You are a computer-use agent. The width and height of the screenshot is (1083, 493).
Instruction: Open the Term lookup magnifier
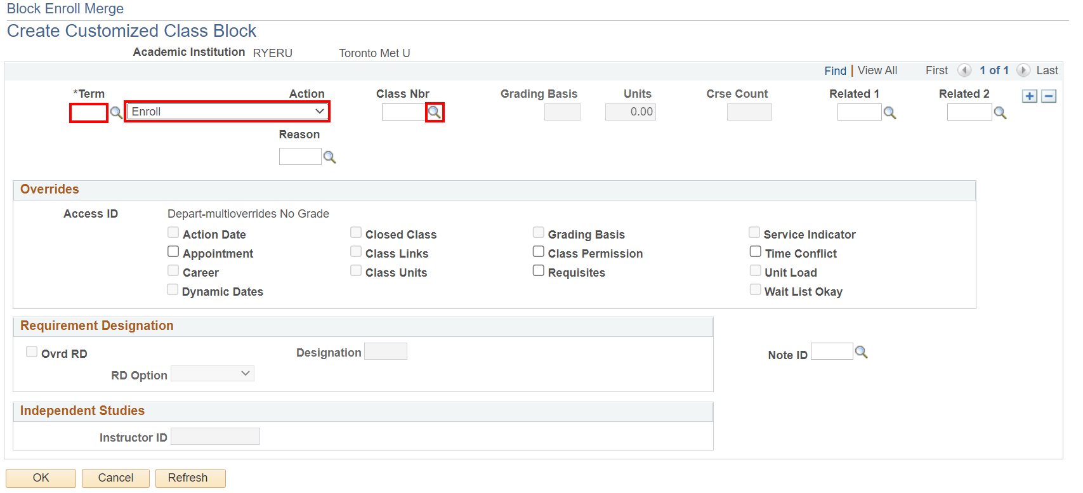[116, 112]
